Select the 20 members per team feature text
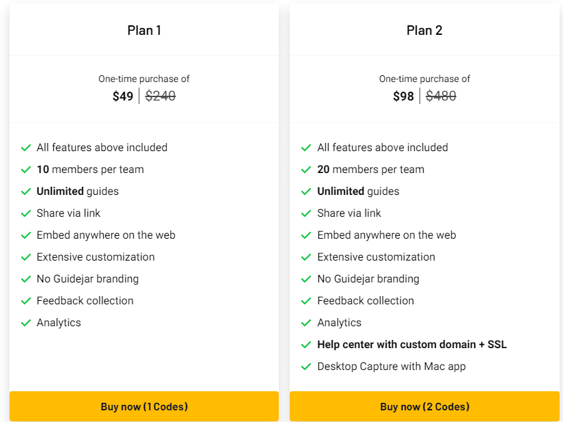Viewport: 563px width, 422px height. pyautogui.click(x=371, y=169)
